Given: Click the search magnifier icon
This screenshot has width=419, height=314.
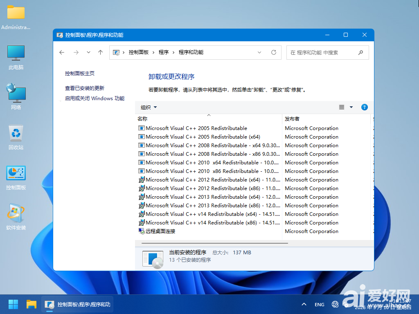Looking at the screenshot, I should click(361, 52).
